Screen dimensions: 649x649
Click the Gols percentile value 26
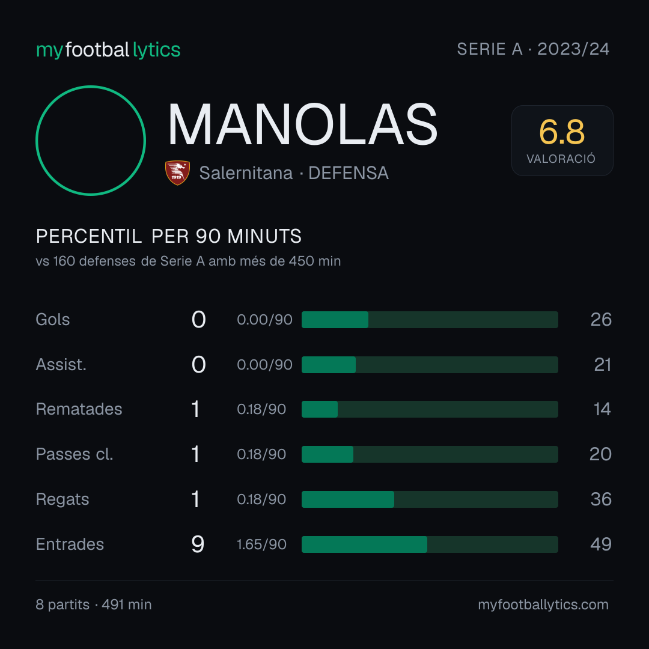[x=601, y=320]
